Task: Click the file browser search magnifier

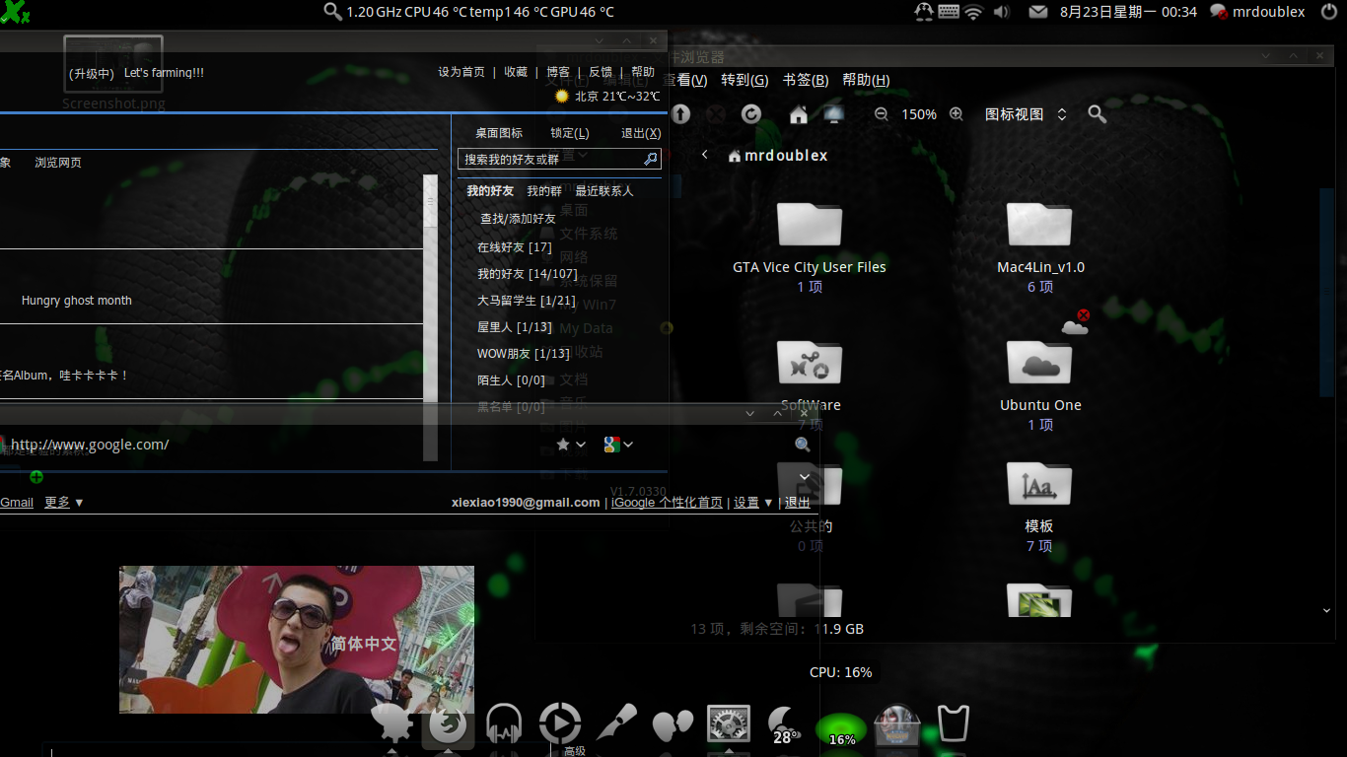Action: (x=1097, y=114)
